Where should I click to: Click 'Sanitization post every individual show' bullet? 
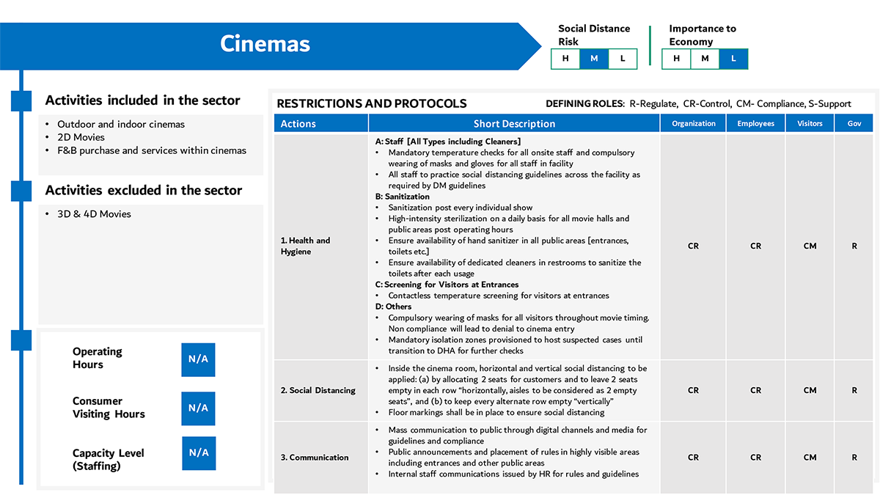point(461,208)
